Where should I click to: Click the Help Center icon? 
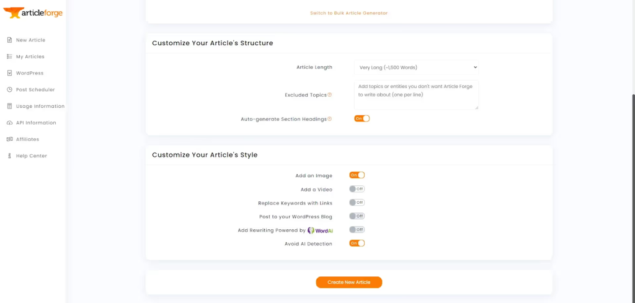10,156
